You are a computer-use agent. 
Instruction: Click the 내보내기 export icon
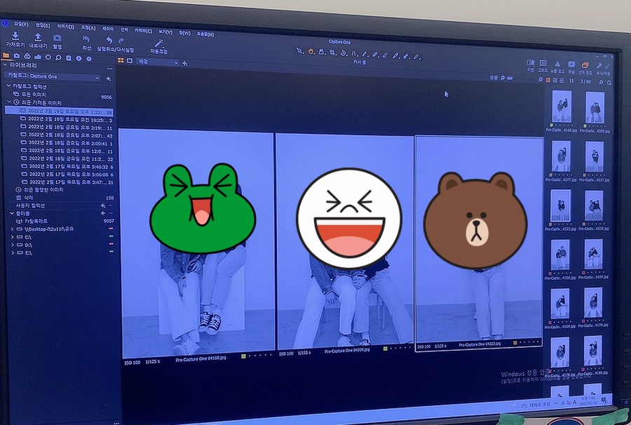click(x=38, y=37)
